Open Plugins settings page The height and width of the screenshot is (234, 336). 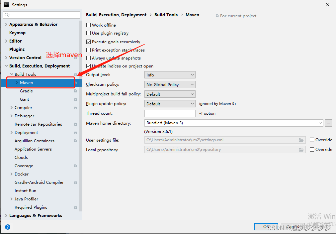click(x=17, y=49)
